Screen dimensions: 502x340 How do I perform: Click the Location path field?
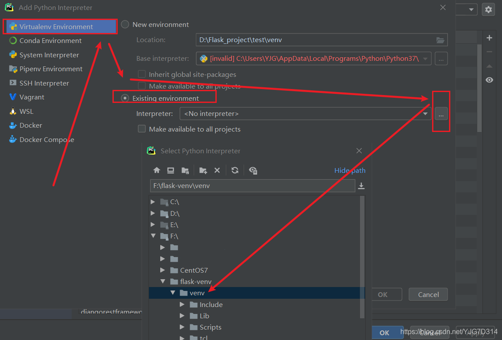click(321, 40)
